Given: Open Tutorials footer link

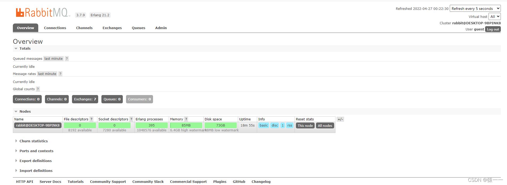Looking at the screenshot, I should [x=76, y=182].
